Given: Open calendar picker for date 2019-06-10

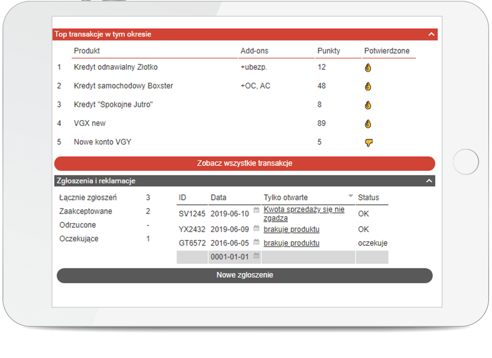Looking at the screenshot, I should click(x=256, y=210).
